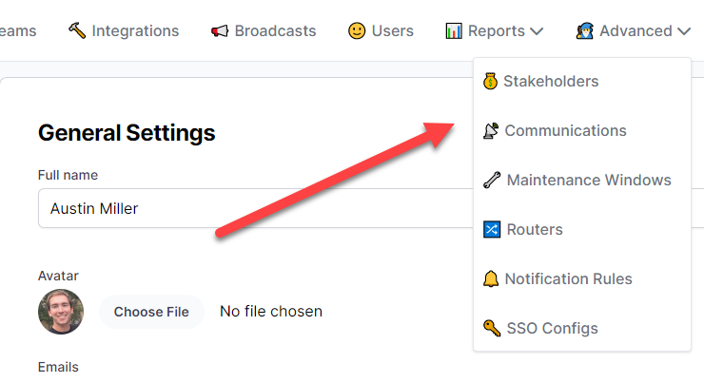
Task: Click the shuffle arrows Routers icon
Action: click(x=491, y=229)
